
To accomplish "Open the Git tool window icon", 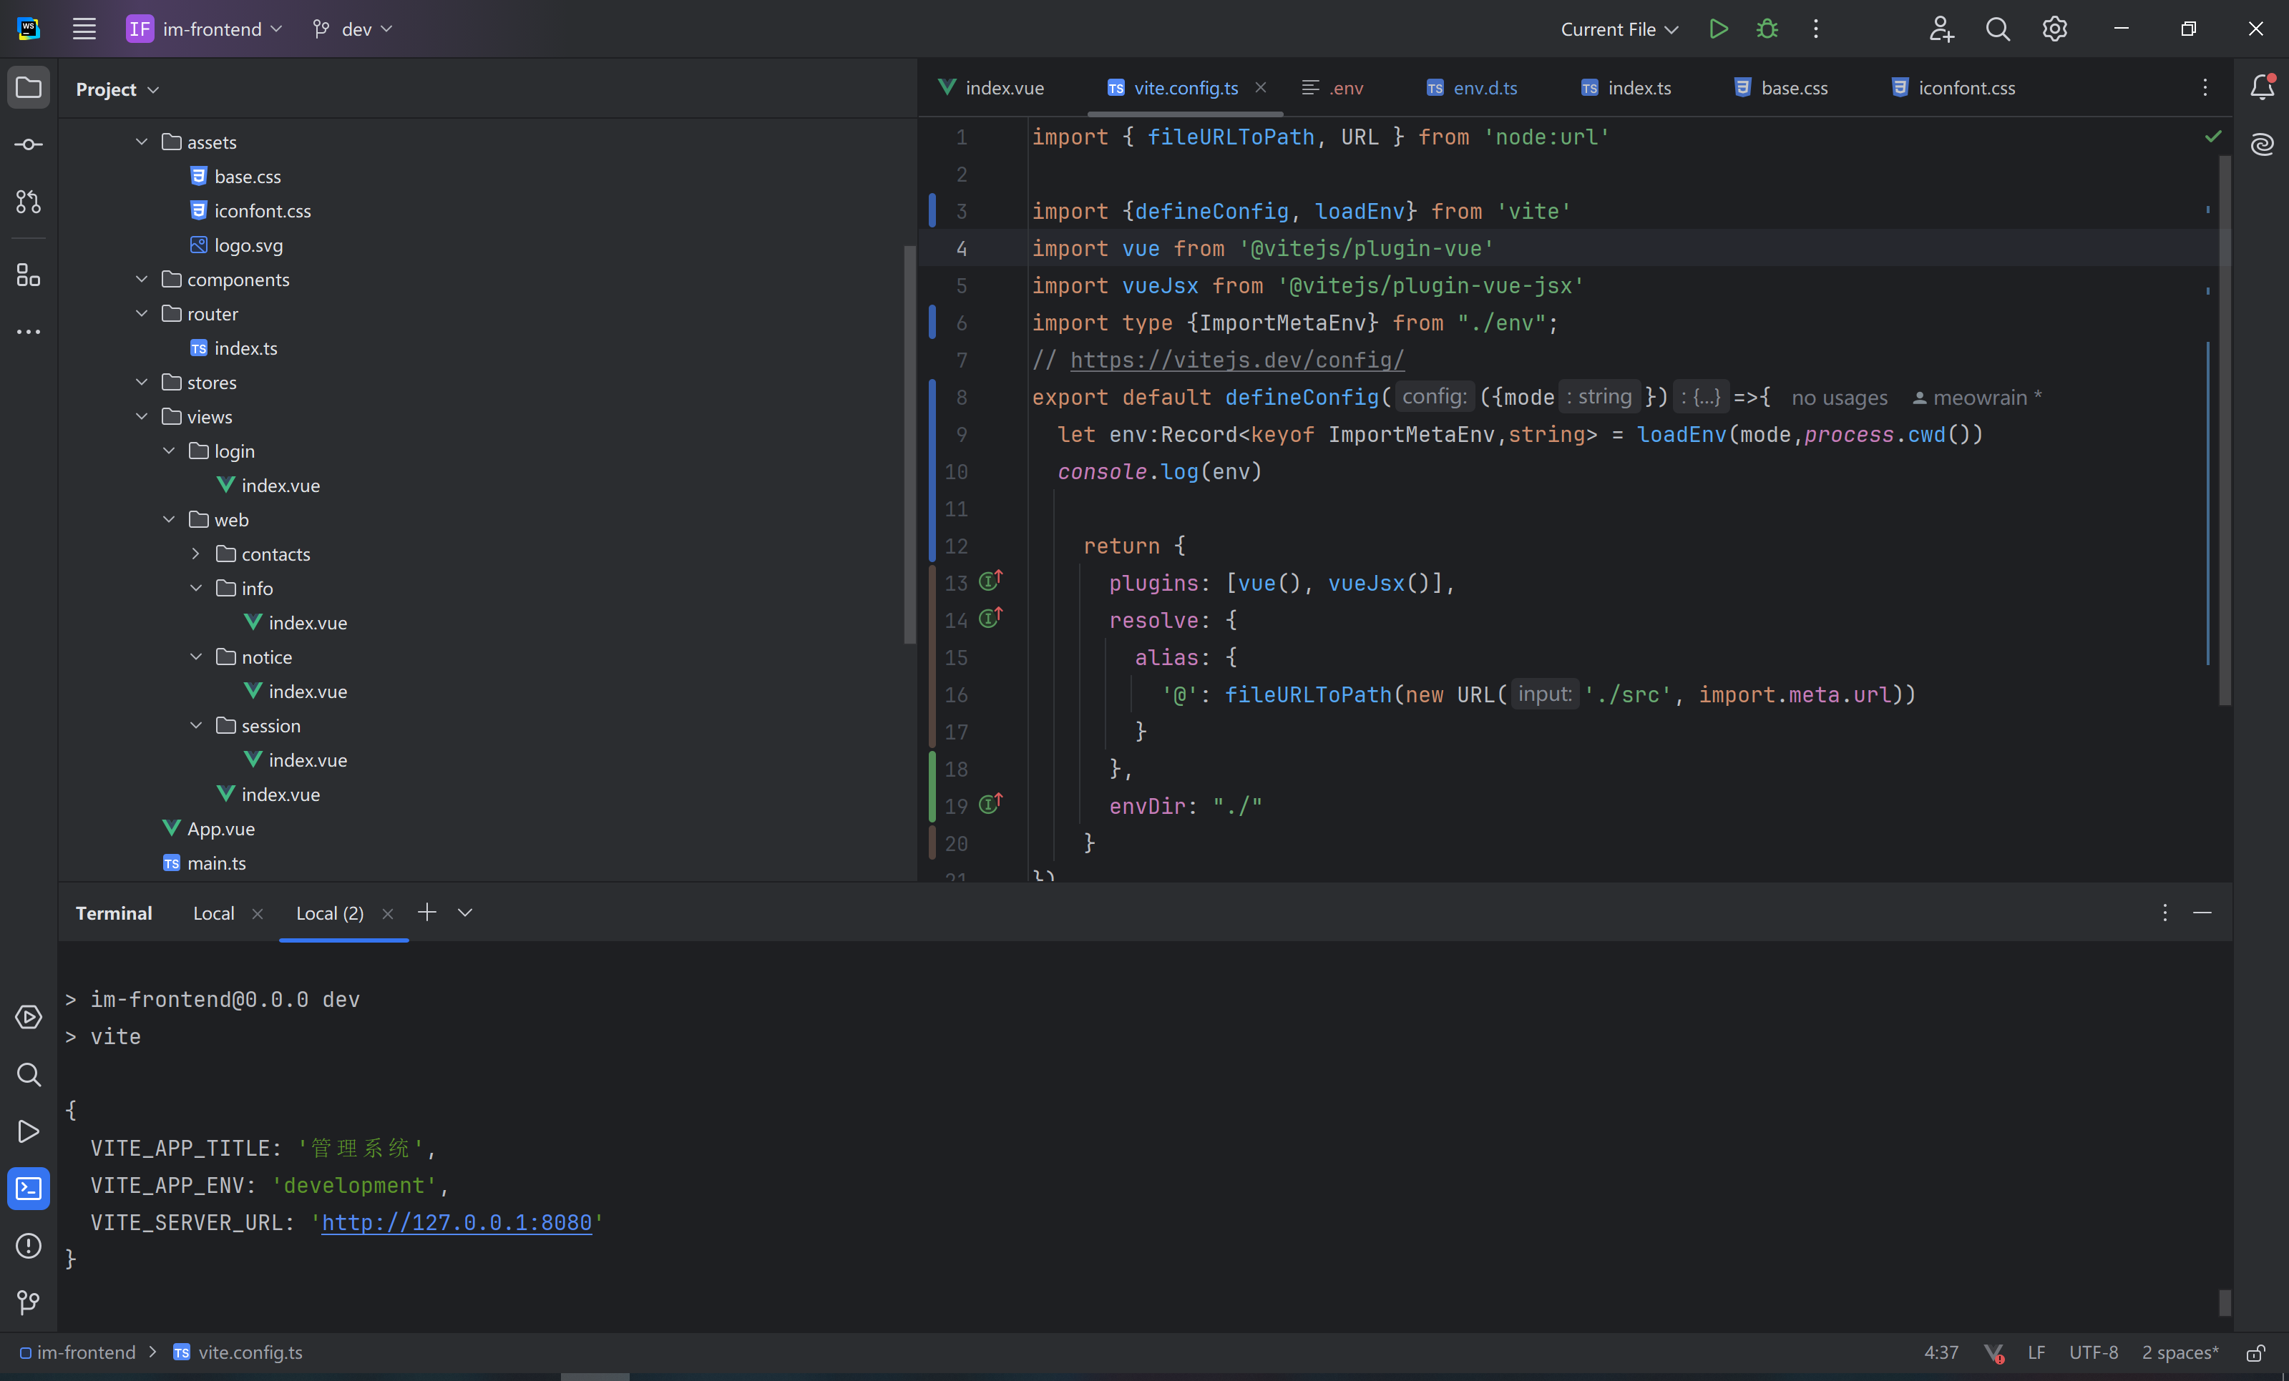I will point(28,1302).
